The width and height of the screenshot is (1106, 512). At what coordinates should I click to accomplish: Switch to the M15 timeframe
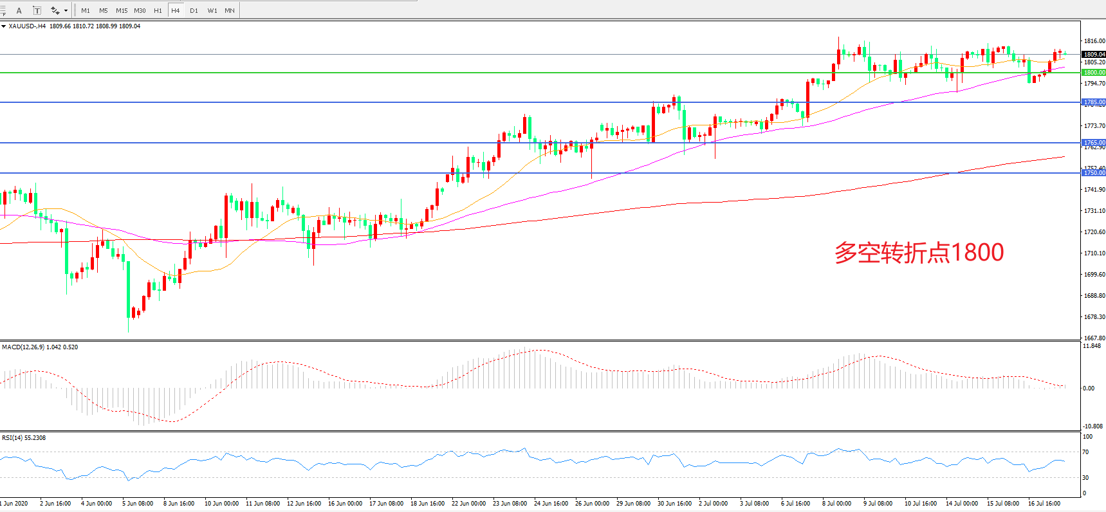122,10
